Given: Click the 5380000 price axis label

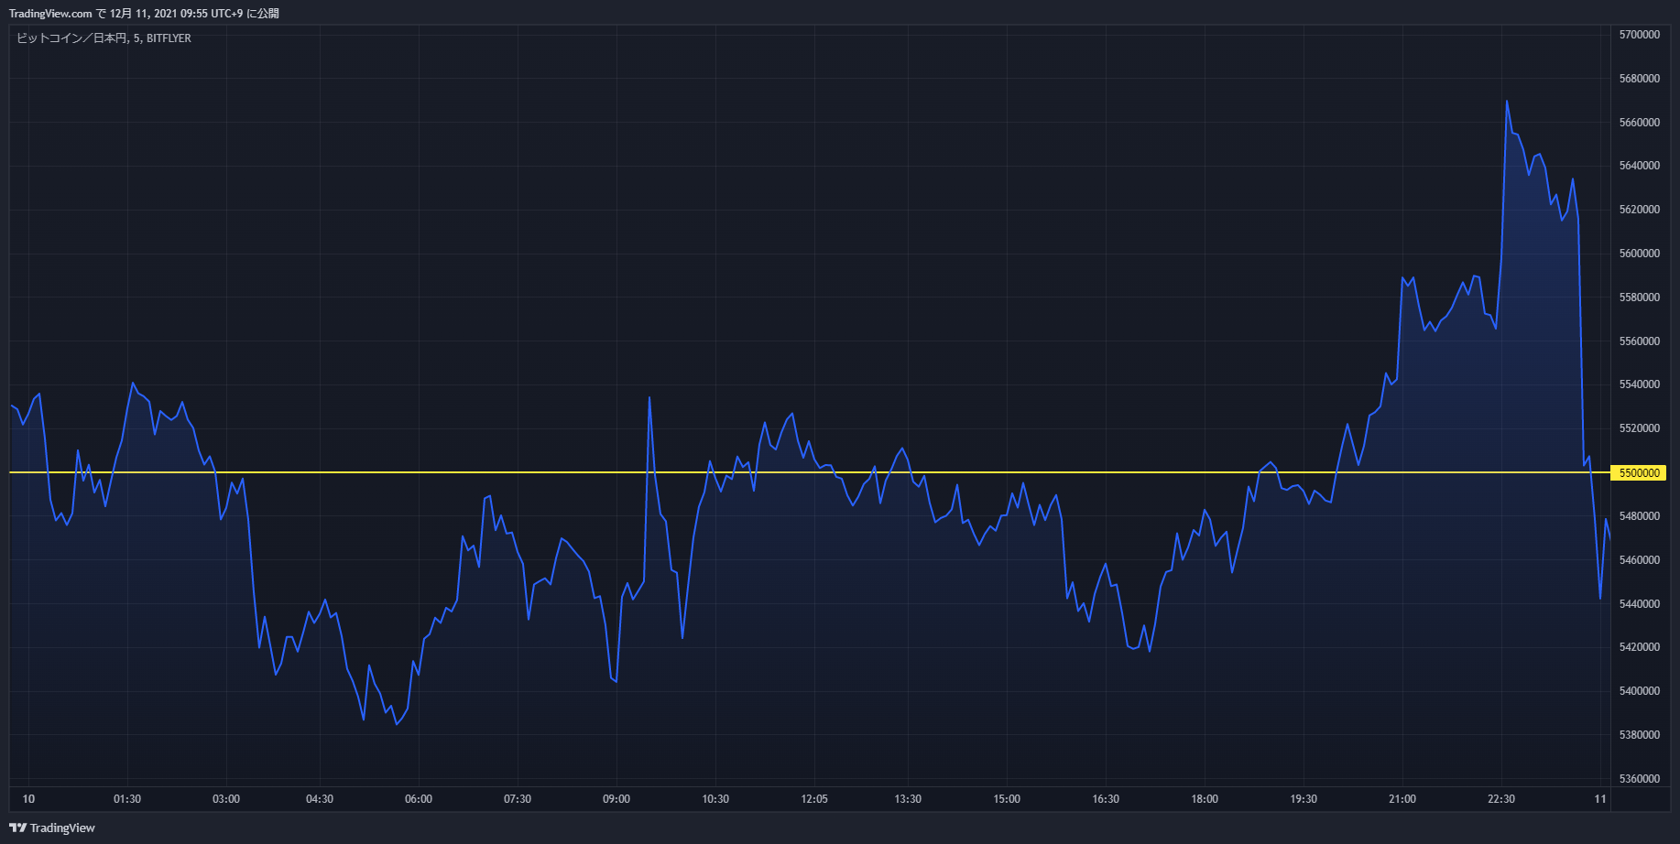Looking at the screenshot, I should (x=1640, y=735).
